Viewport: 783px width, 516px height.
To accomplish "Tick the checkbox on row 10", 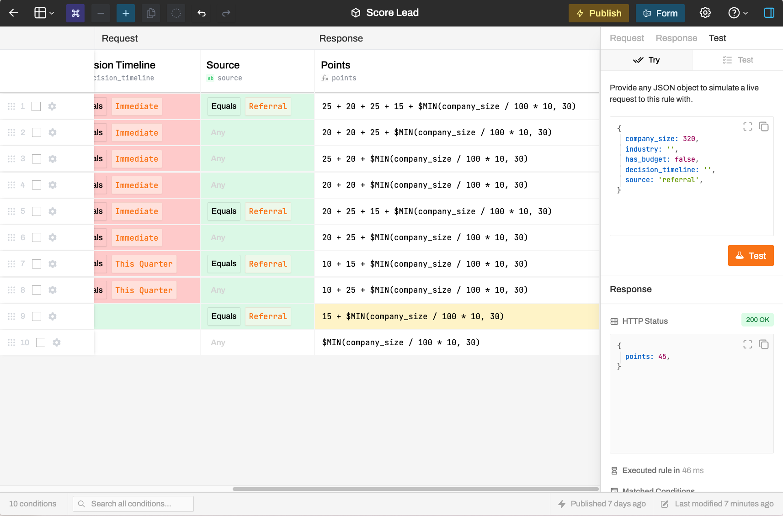I will point(41,342).
